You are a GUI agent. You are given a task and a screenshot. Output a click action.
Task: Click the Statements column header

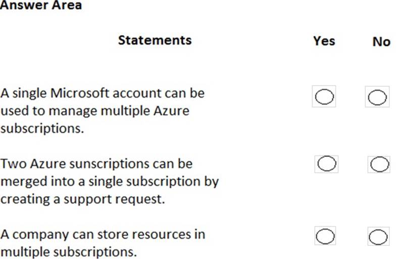tap(155, 40)
